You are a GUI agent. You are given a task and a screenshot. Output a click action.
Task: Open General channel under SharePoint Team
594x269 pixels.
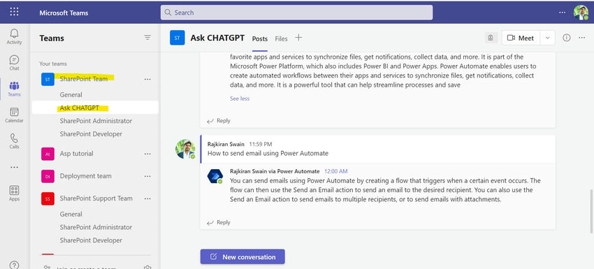point(71,95)
